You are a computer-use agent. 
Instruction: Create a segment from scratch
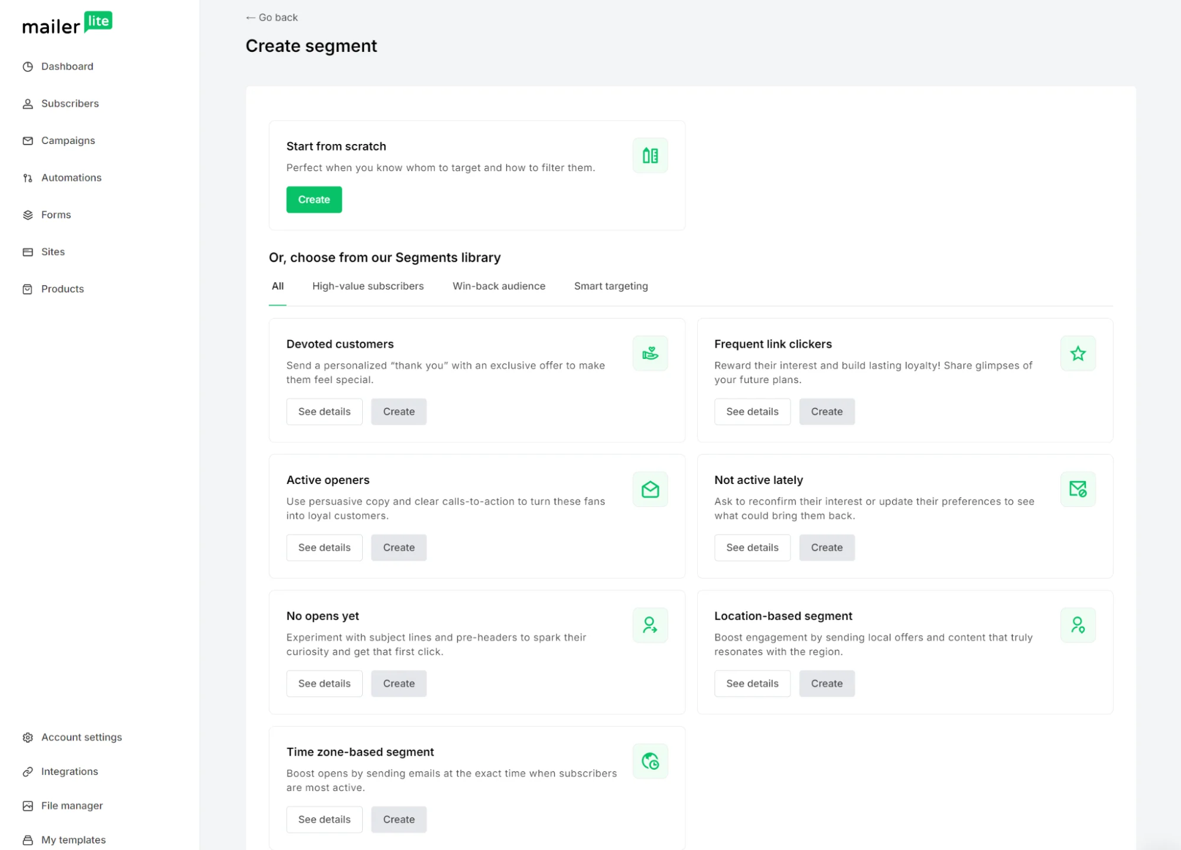point(314,200)
